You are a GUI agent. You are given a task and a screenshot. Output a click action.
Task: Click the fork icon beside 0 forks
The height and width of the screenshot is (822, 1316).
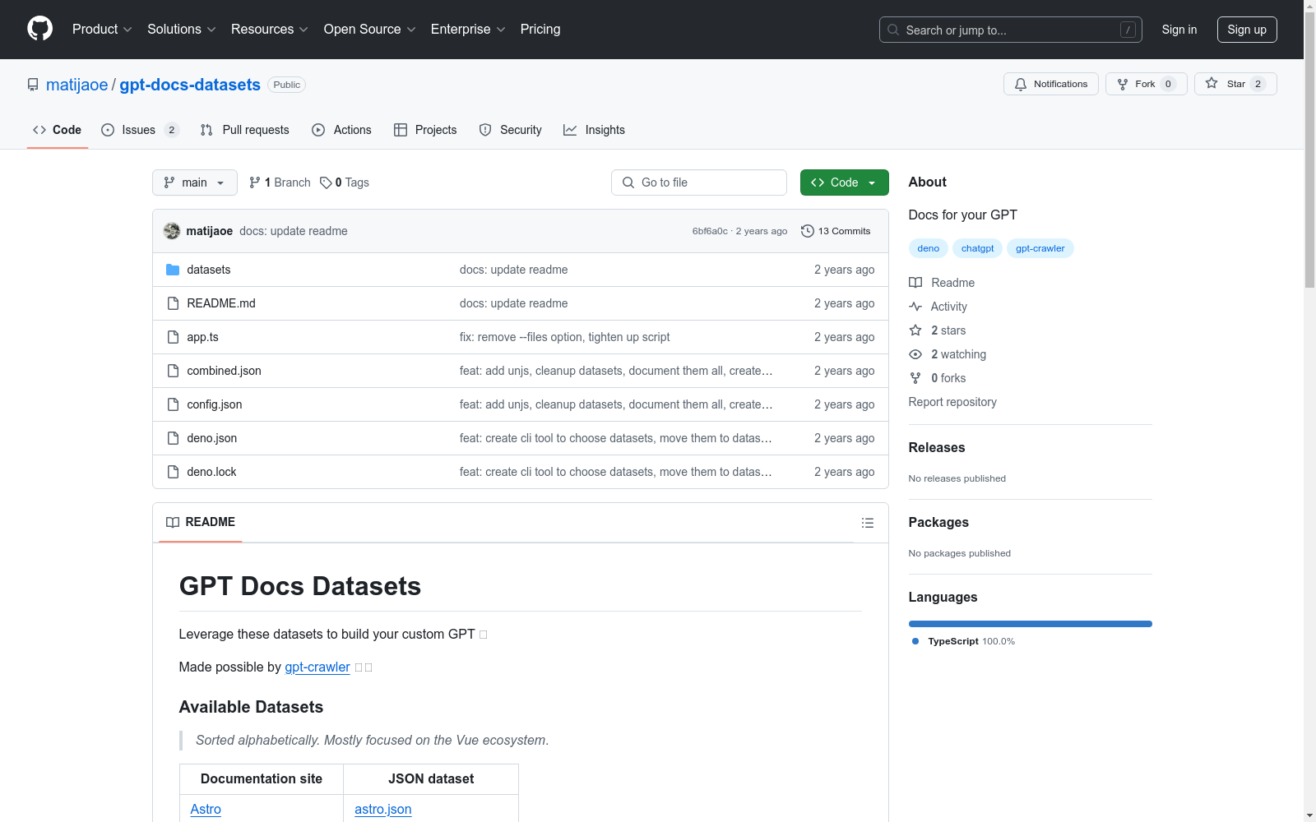click(x=915, y=378)
